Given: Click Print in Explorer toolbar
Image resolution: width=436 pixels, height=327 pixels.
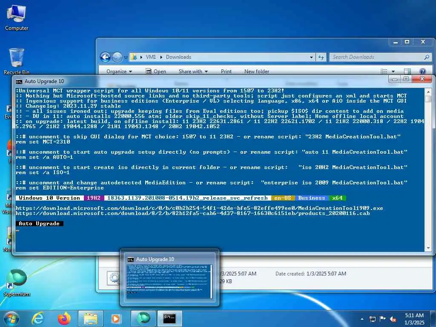Looking at the screenshot, I should (x=226, y=72).
